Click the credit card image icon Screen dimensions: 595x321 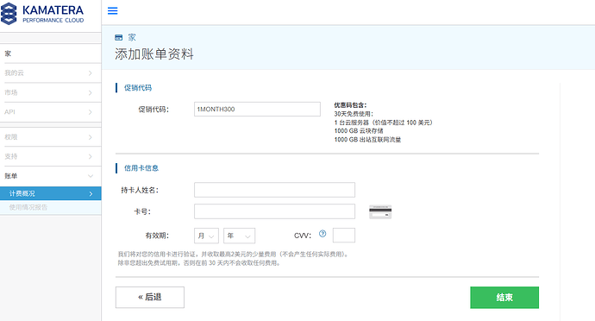(x=380, y=212)
